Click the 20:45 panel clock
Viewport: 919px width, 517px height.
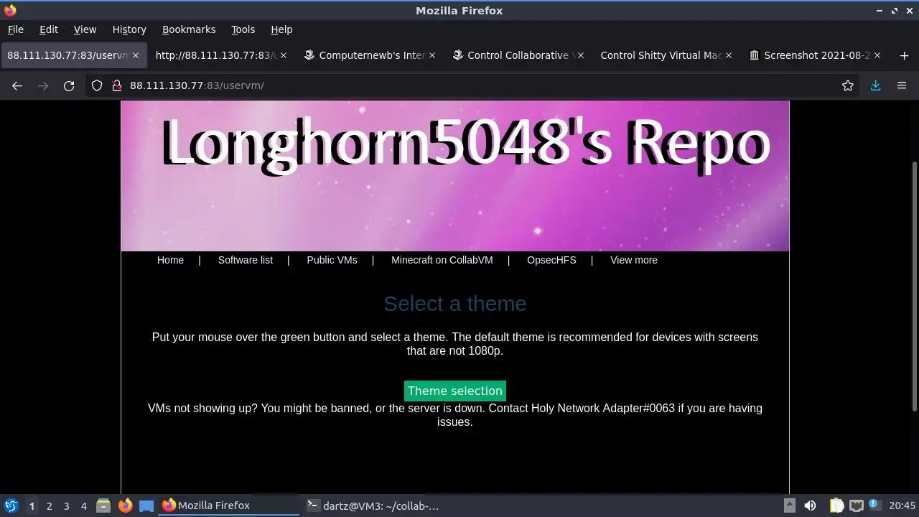point(902,506)
